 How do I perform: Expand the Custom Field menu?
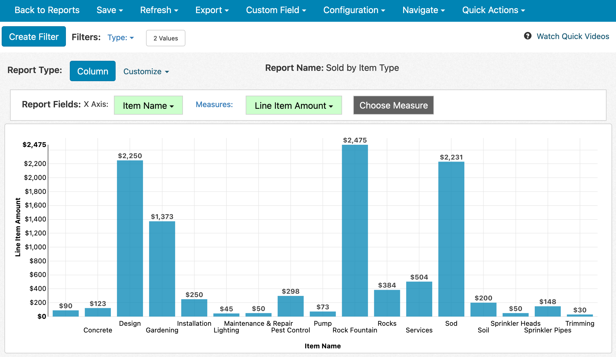pos(276,10)
